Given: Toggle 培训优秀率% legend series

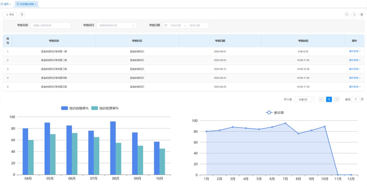Looking at the screenshot, I should pyautogui.click(x=105, y=108).
